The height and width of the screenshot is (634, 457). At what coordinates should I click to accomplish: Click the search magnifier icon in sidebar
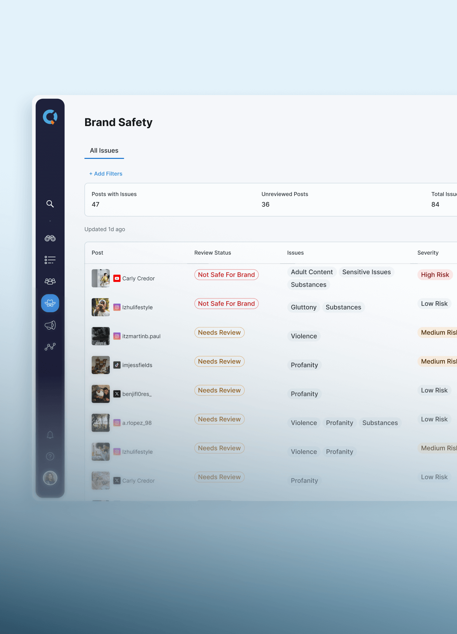[50, 204]
